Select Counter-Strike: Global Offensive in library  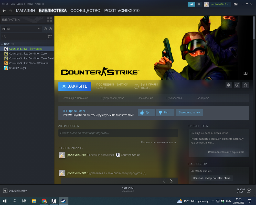27,63
